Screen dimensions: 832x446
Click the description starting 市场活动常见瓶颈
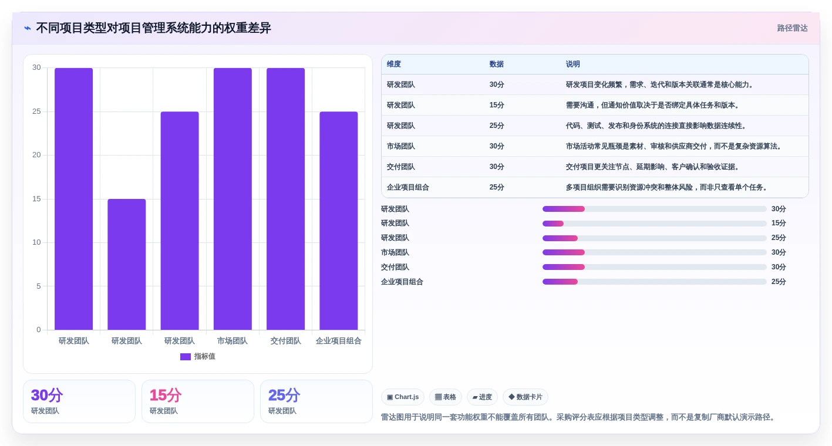click(x=674, y=146)
